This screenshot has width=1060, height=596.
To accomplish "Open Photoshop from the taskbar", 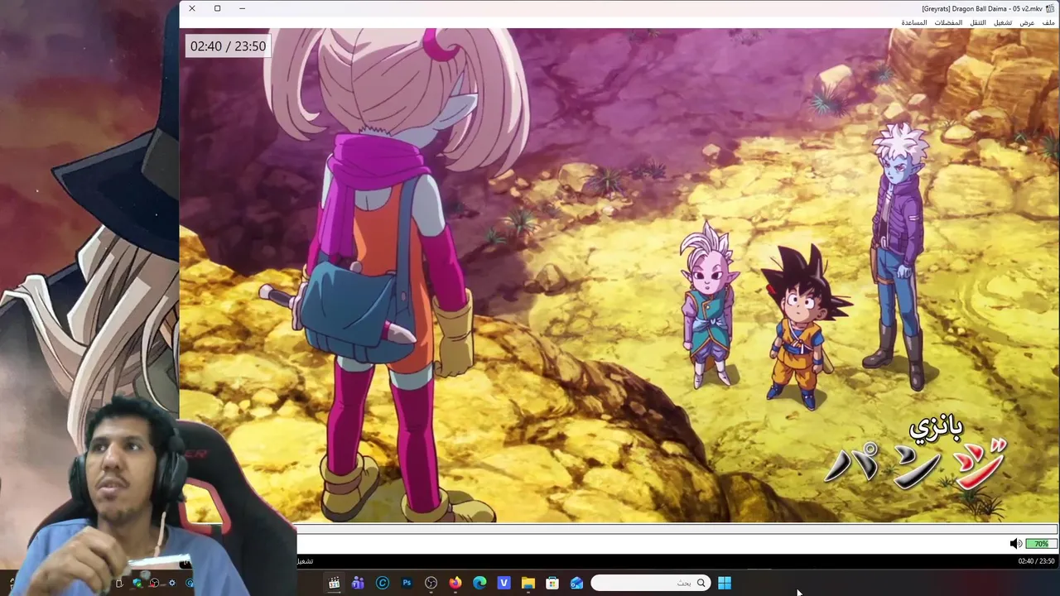I will 407,583.
